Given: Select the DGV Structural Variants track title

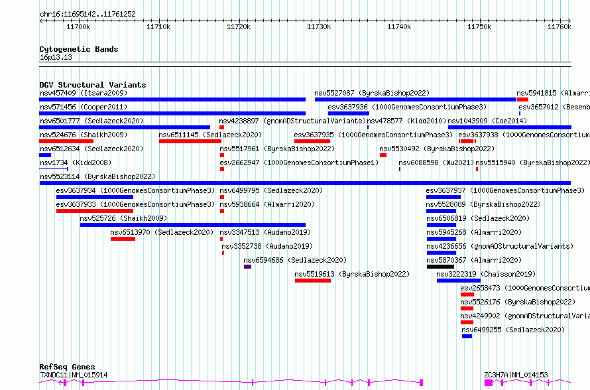Looking at the screenshot, I should pos(93,85).
